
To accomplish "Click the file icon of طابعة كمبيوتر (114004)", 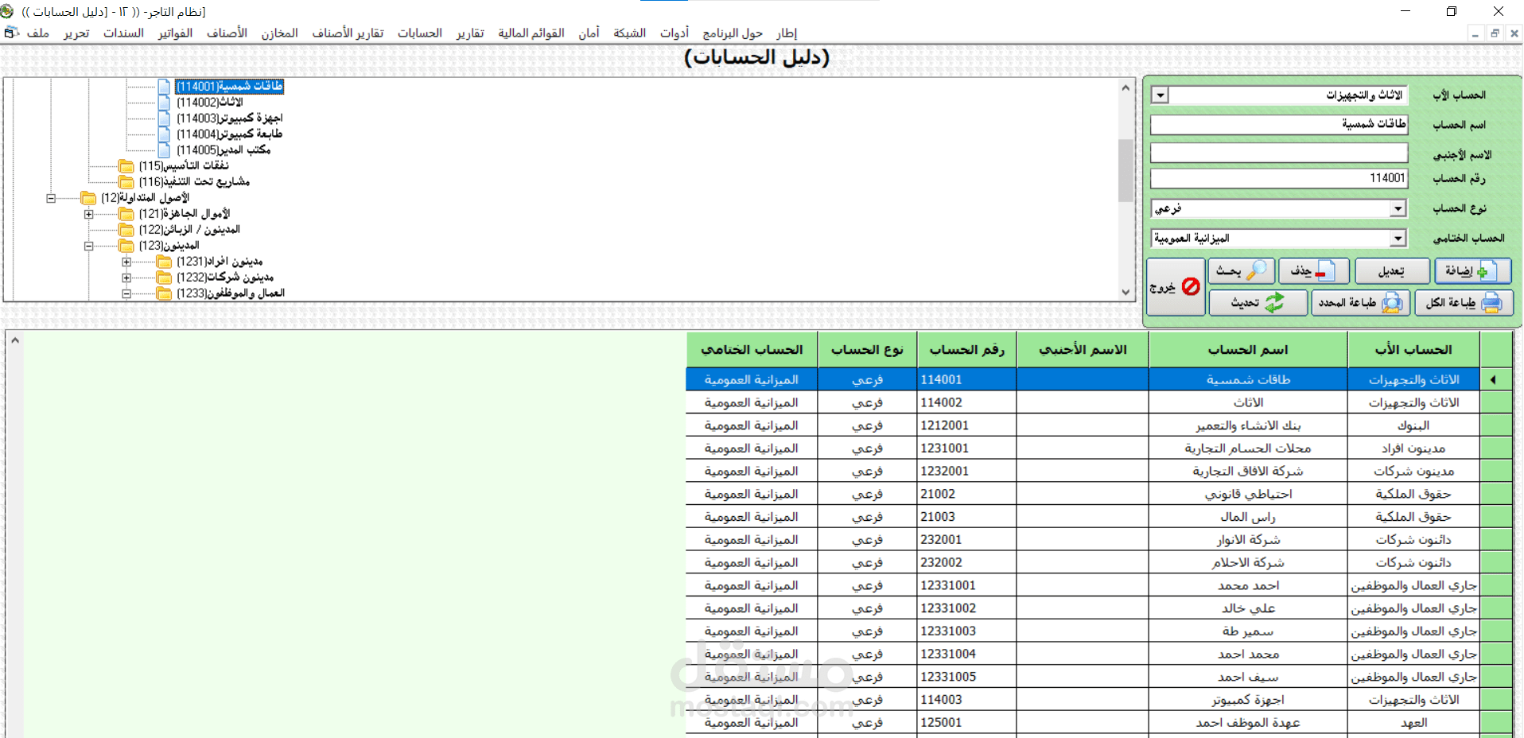I will 164,134.
